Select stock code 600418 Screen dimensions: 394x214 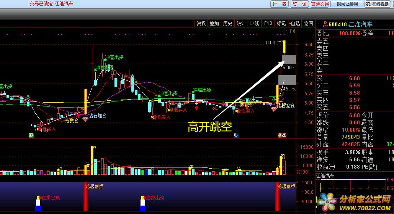tap(337, 24)
